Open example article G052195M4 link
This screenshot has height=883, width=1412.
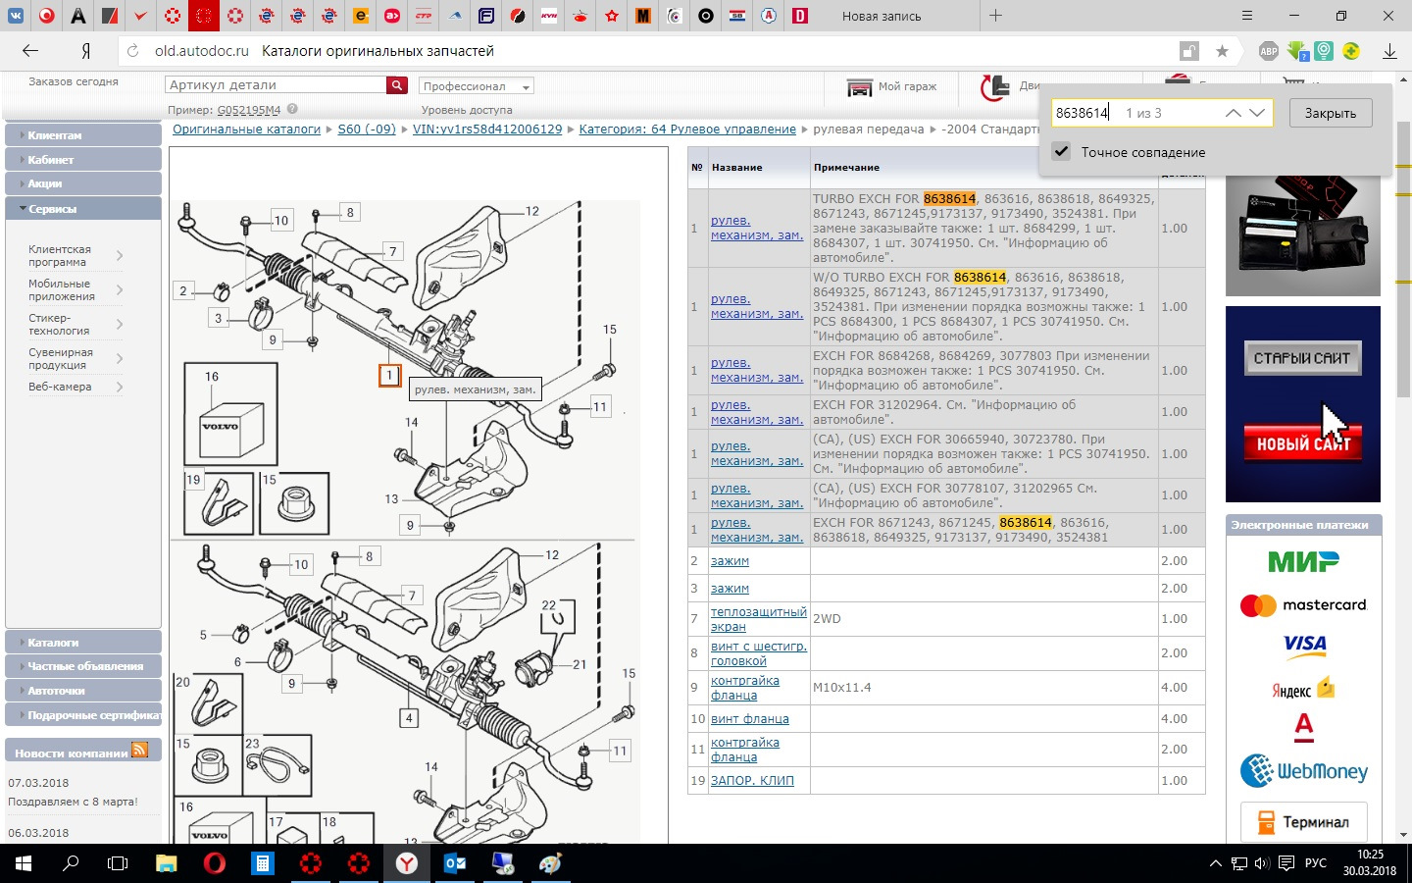[x=248, y=110]
